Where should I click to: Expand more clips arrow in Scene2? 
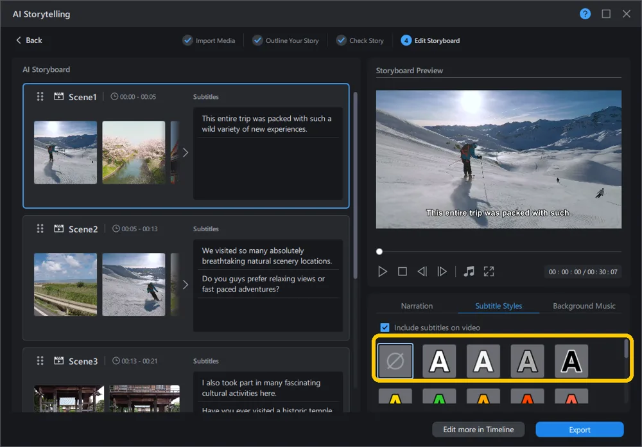(x=186, y=285)
